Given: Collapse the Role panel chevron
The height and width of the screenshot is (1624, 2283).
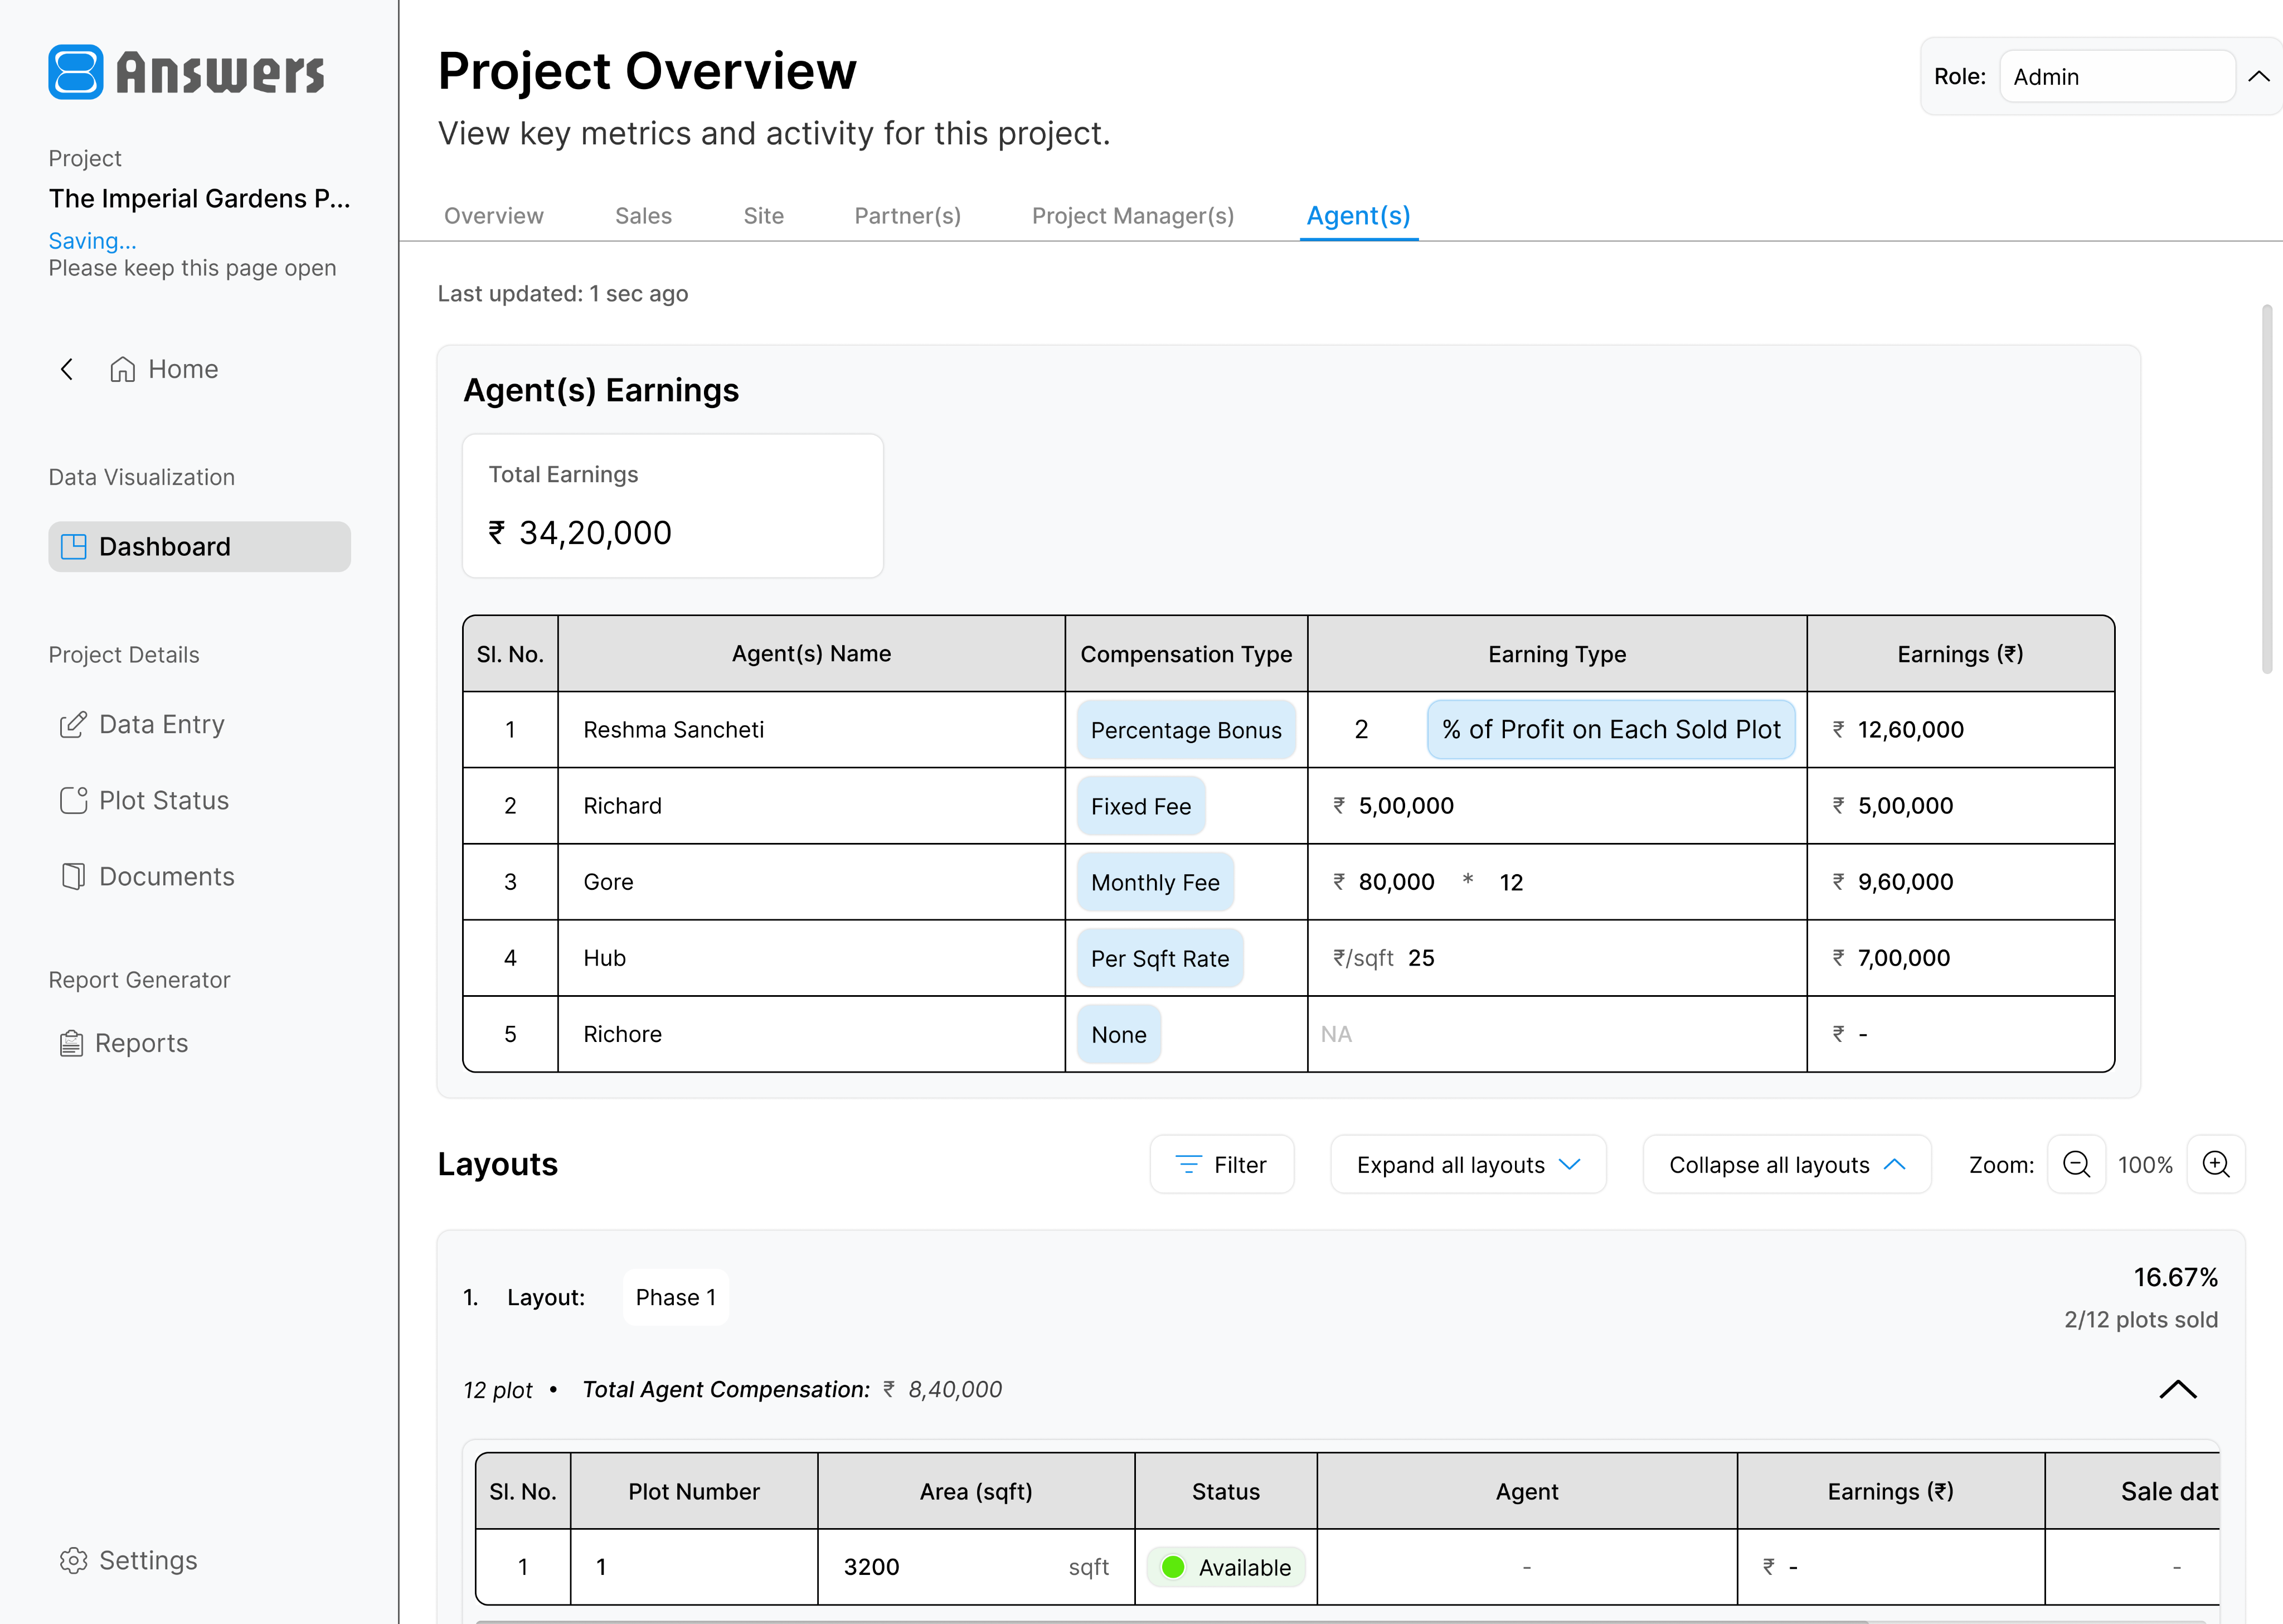Looking at the screenshot, I should click(2259, 76).
